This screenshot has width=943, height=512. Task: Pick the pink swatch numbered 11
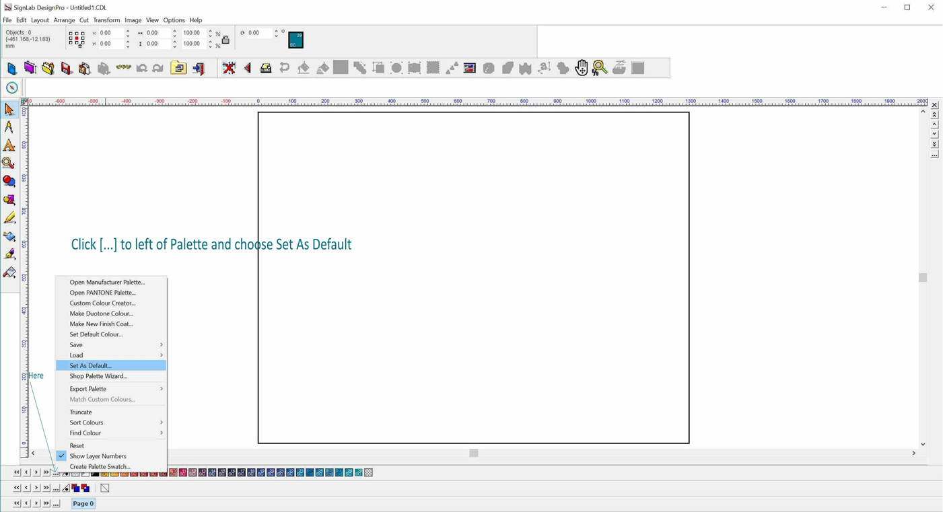pyautogui.click(x=183, y=473)
